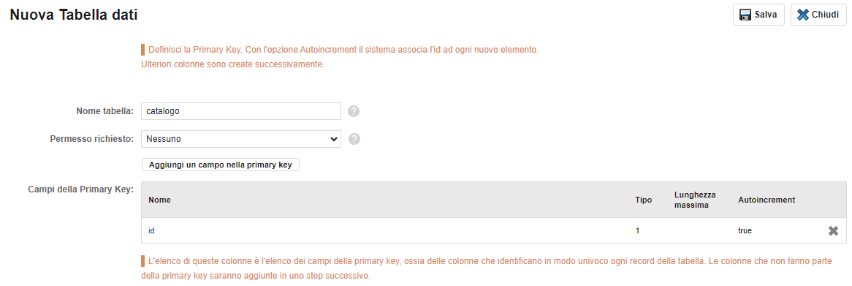Click the Autoincrement value true
Screen dimensions: 852x286
click(745, 230)
